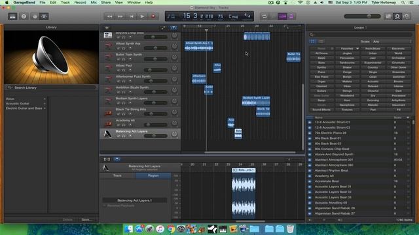Open the LCD display mode popup

171,16
